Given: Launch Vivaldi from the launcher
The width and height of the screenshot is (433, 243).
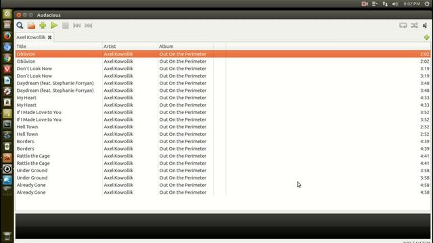Looking at the screenshot, I should tap(7, 69).
